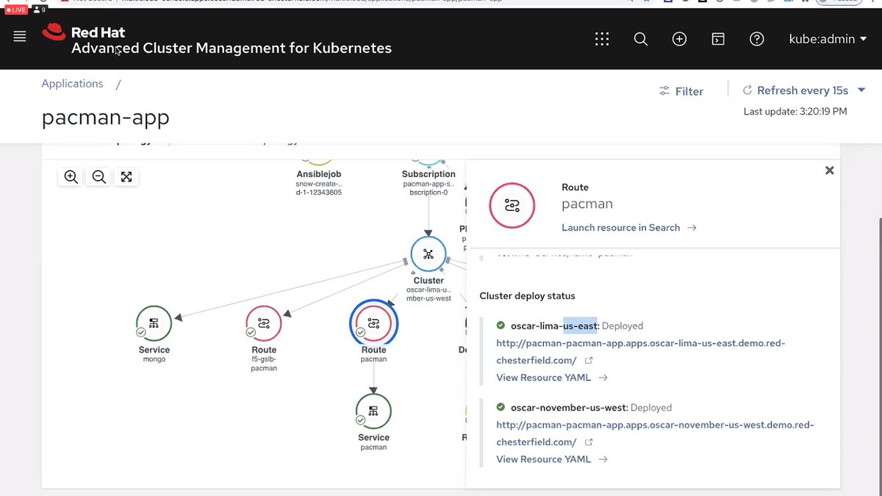Open the Filter control
The width and height of the screenshot is (882, 496).
[681, 91]
